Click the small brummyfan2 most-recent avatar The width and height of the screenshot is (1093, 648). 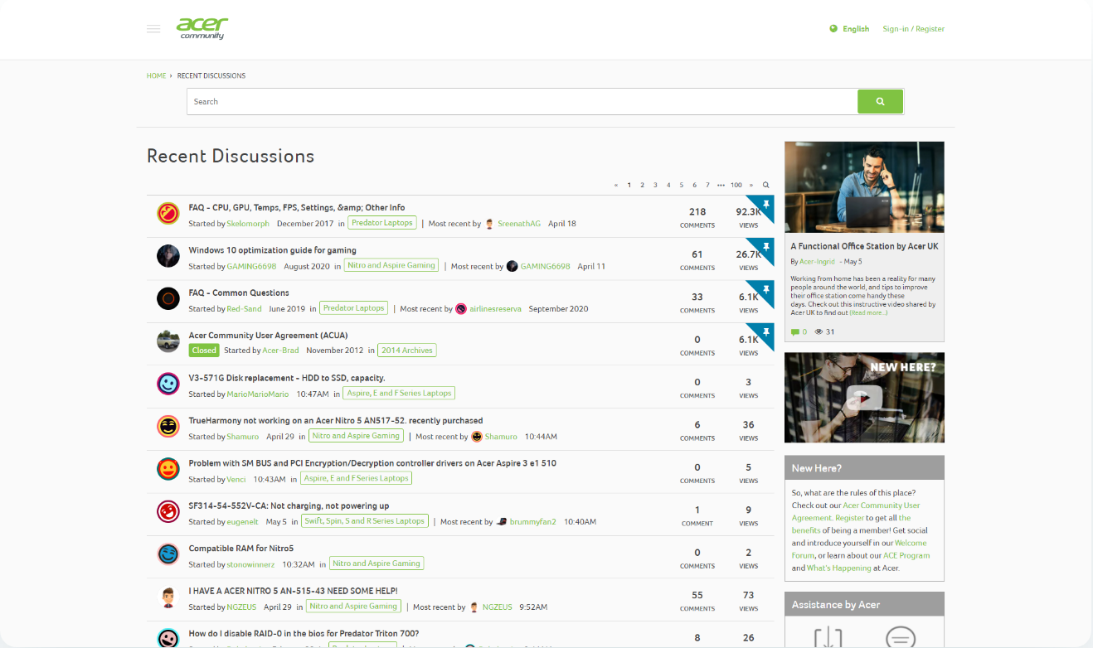(502, 522)
